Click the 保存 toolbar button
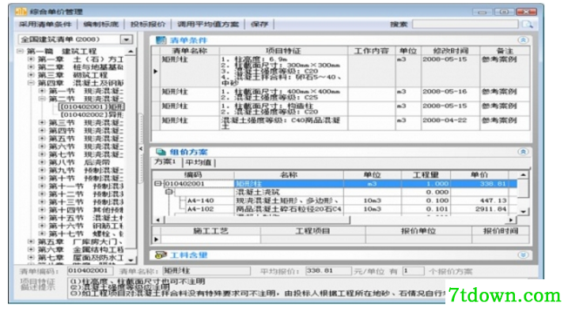Screen dimensions: 564x310 click(x=259, y=24)
